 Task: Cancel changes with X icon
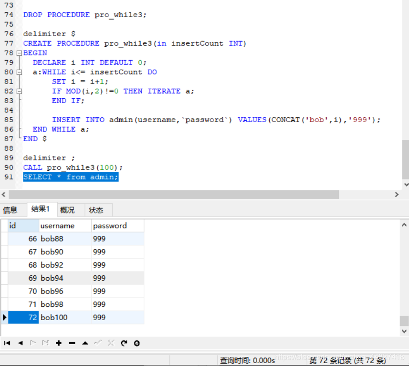[111, 343]
